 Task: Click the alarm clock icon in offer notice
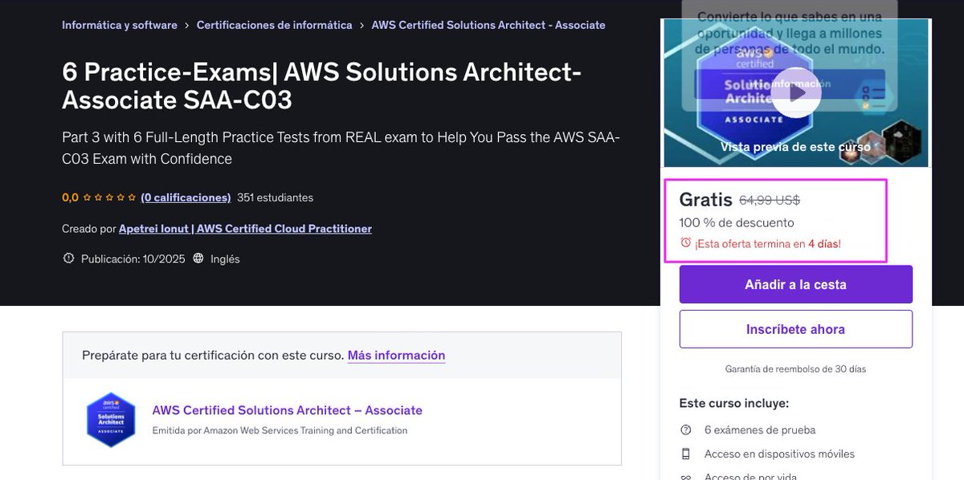click(685, 242)
